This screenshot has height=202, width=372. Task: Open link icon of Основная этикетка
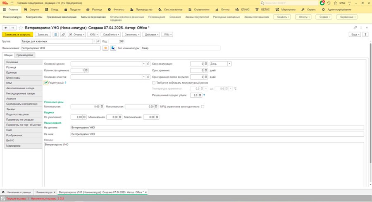coord(148,77)
